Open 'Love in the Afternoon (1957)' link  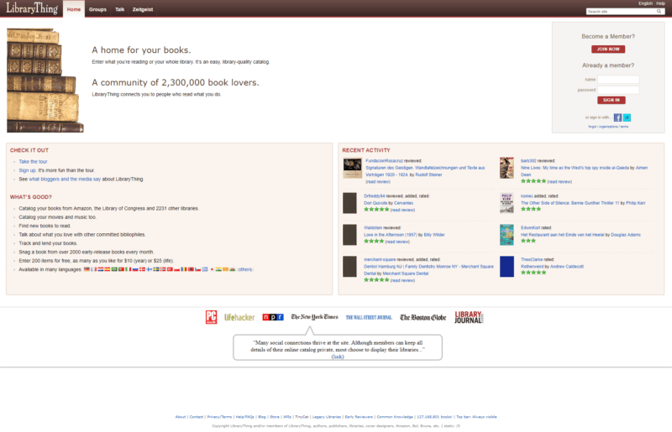390,235
